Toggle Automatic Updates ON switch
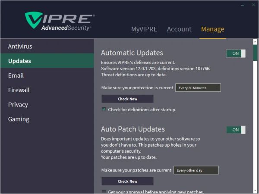This screenshot has height=194, width=259. (x=236, y=53)
